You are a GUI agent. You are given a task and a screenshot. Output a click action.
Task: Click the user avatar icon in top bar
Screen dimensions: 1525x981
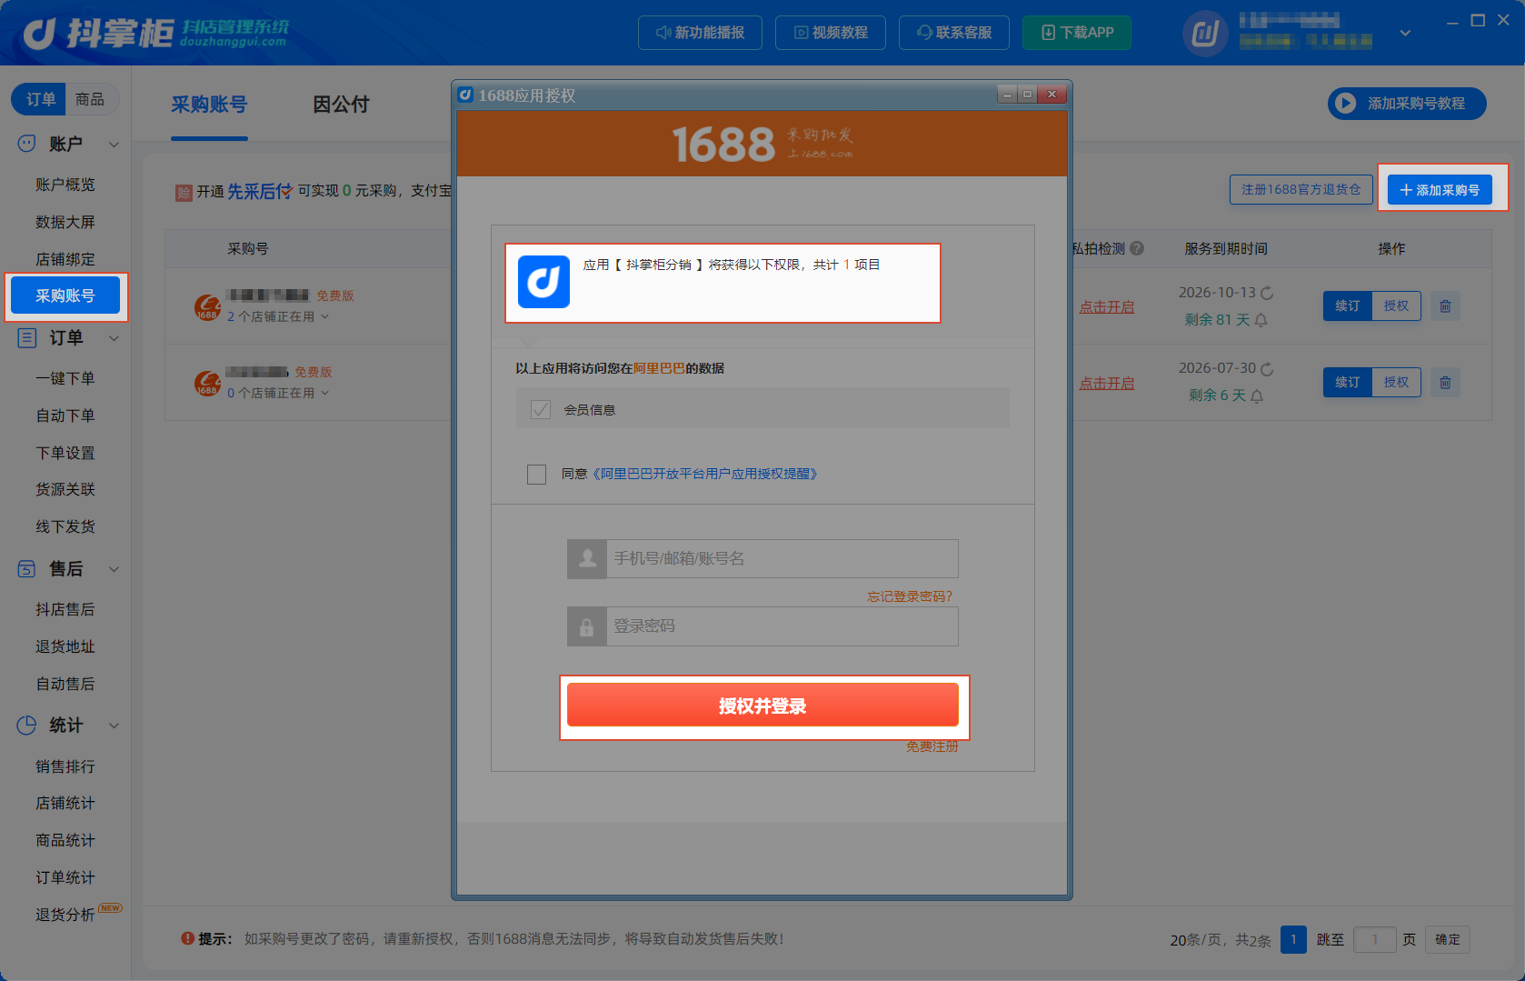coord(1205,34)
